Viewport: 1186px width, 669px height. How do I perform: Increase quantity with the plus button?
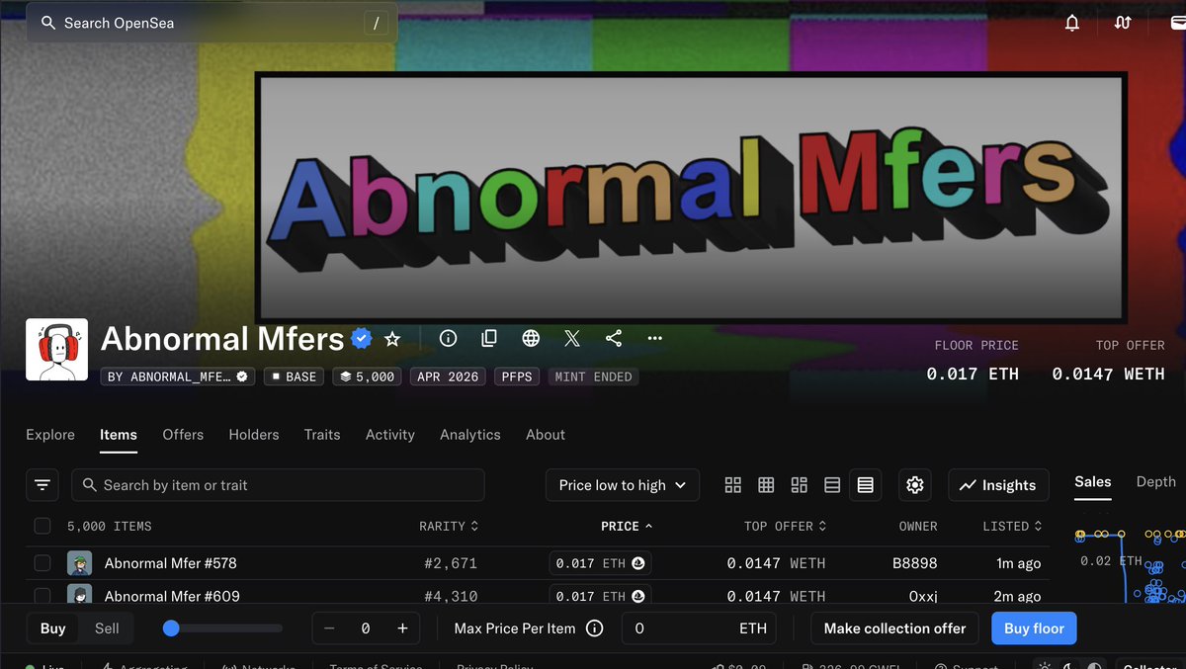pyautogui.click(x=402, y=628)
